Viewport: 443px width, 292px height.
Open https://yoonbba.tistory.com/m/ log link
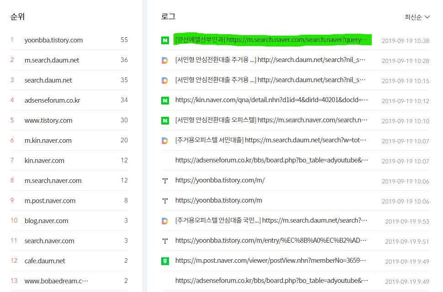pyautogui.click(x=220, y=180)
